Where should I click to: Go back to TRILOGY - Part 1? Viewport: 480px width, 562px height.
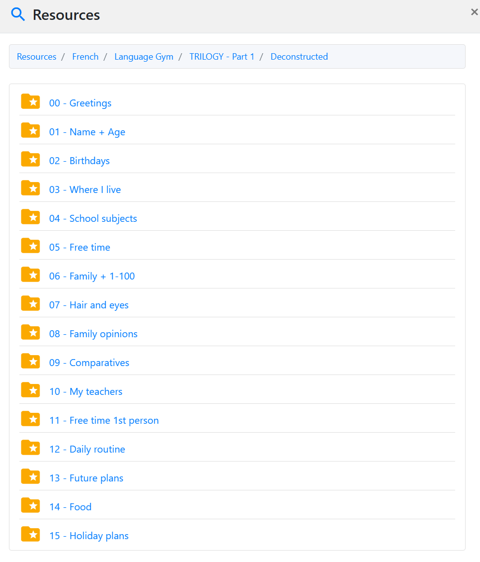click(222, 57)
